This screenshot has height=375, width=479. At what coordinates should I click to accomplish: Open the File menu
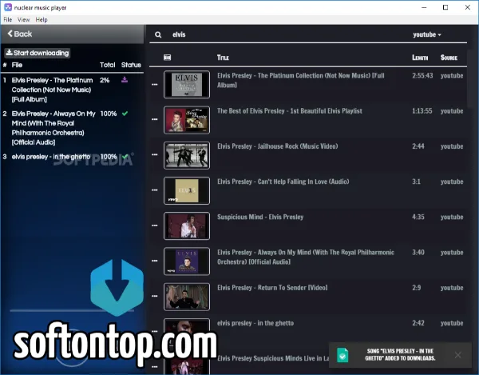coord(8,19)
